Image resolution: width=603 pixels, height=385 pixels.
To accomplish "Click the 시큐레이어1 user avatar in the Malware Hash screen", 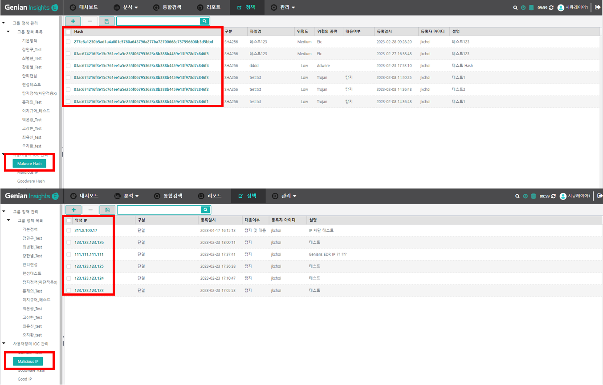I will pyautogui.click(x=561, y=8).
